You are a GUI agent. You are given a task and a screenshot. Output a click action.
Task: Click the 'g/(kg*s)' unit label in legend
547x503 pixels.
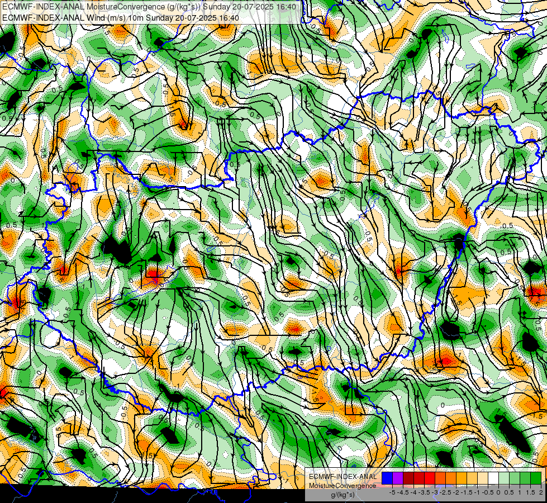tap(343, 495)
